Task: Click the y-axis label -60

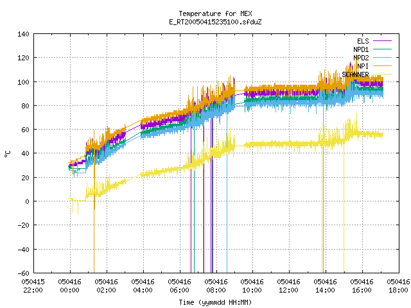Action: click(x=23, y=273)
